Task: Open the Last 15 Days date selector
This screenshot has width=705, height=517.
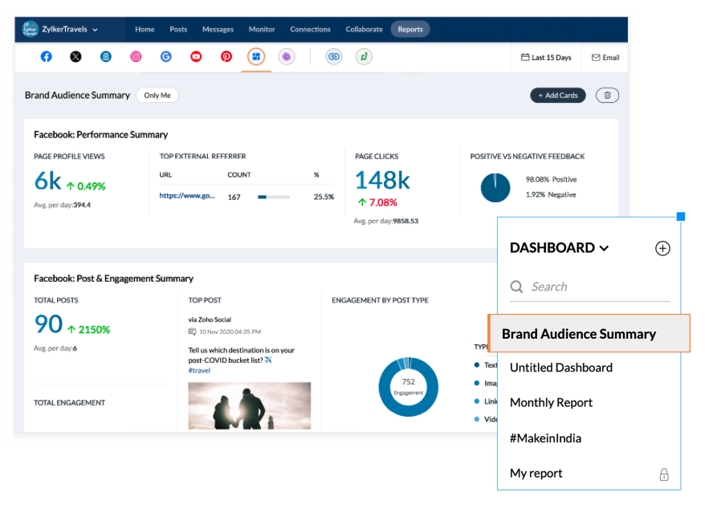Action: (545, 56)
